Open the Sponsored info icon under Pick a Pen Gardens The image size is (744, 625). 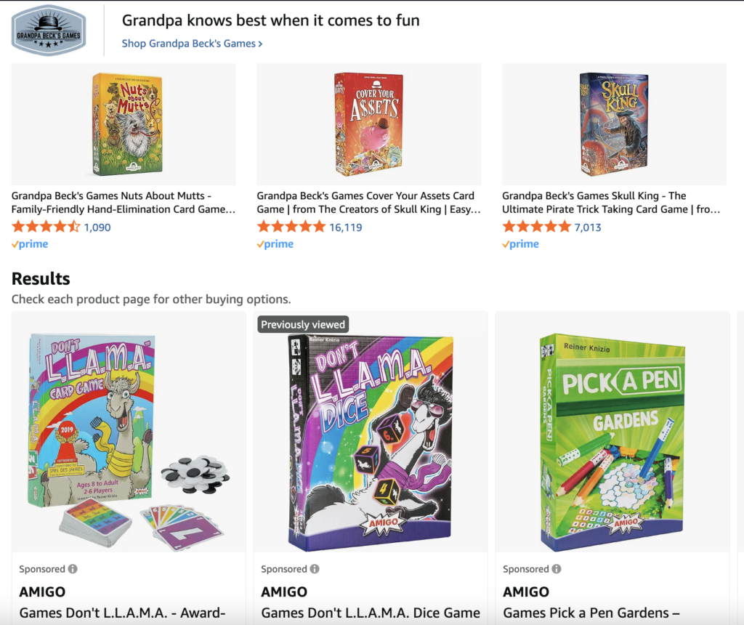(557, 568)
